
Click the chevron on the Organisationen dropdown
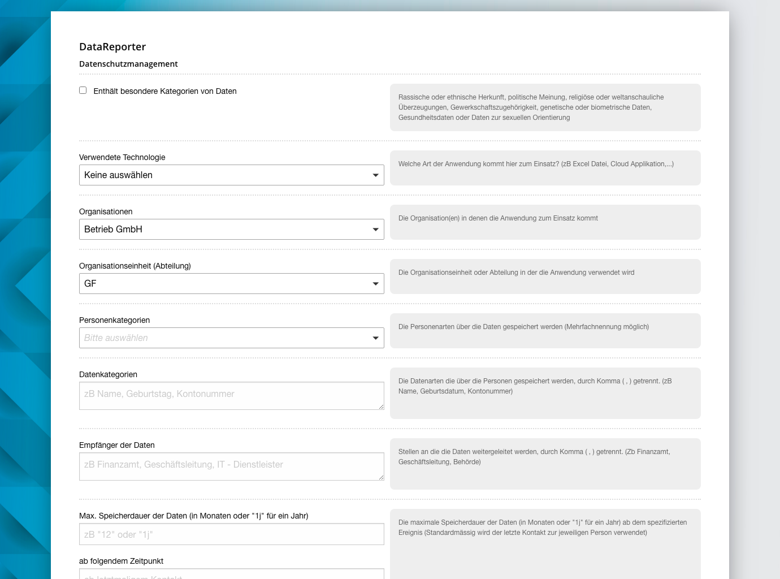click(x=376, y=229)
